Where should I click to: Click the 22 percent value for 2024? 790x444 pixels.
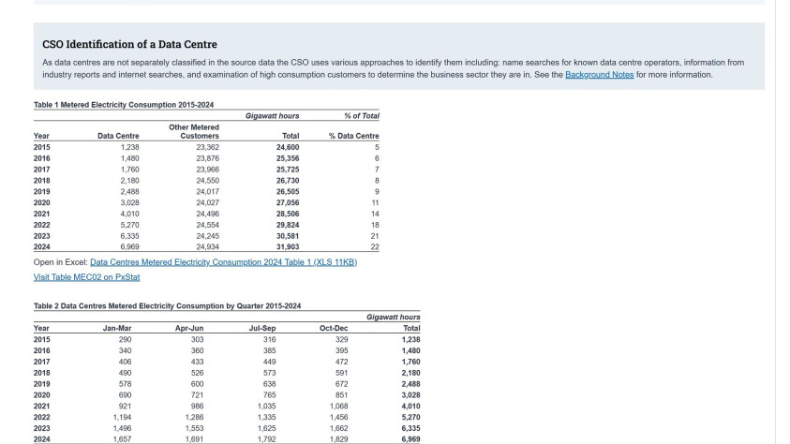point(375,245)
